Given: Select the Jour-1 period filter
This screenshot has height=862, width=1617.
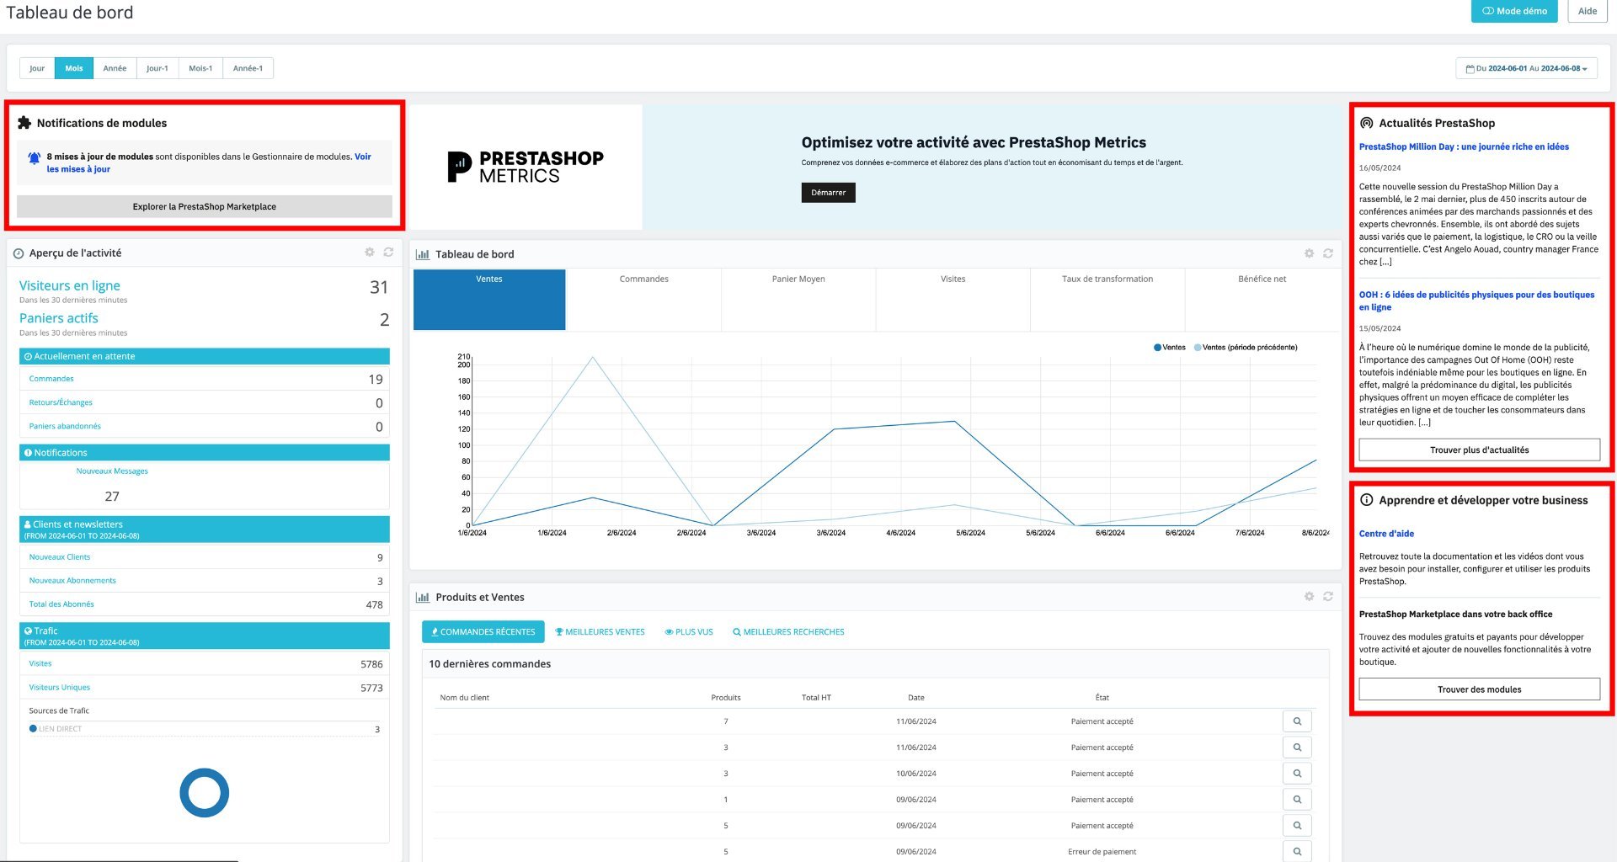Looking at the screenshot, I should 157,68.
